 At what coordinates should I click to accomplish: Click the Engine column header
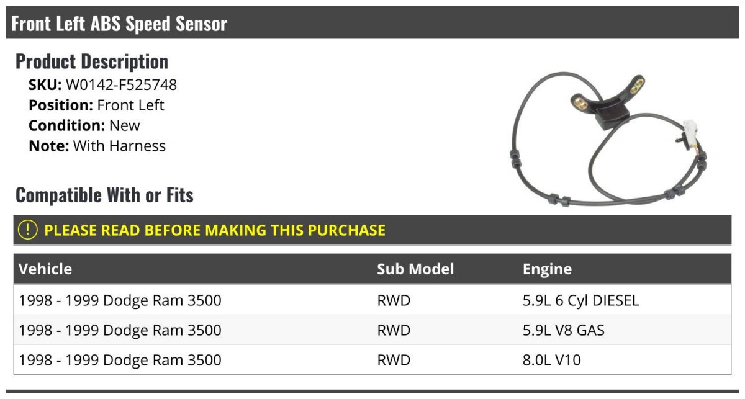click(548, 269)
